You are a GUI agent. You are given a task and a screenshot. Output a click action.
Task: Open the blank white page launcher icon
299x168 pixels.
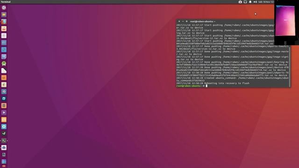tap(4, 70)
